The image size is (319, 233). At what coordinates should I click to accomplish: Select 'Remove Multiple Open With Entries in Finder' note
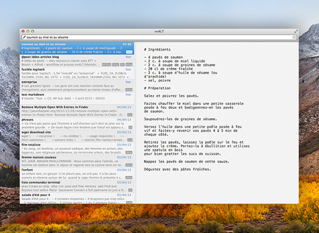77,111
